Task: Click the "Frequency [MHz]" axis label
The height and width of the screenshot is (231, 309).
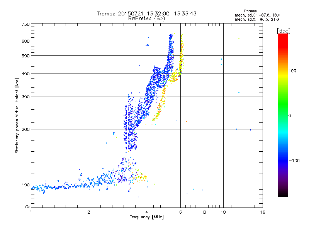Action: coord(146,217)
